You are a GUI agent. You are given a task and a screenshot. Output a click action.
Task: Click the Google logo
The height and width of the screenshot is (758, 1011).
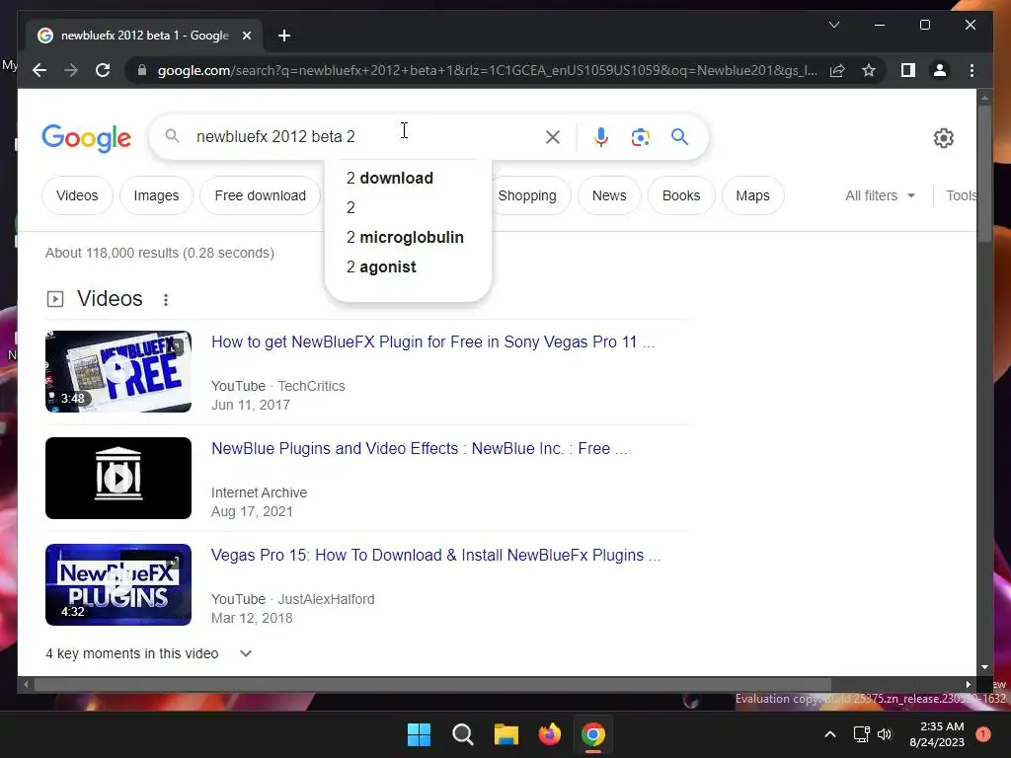[87, 138]
